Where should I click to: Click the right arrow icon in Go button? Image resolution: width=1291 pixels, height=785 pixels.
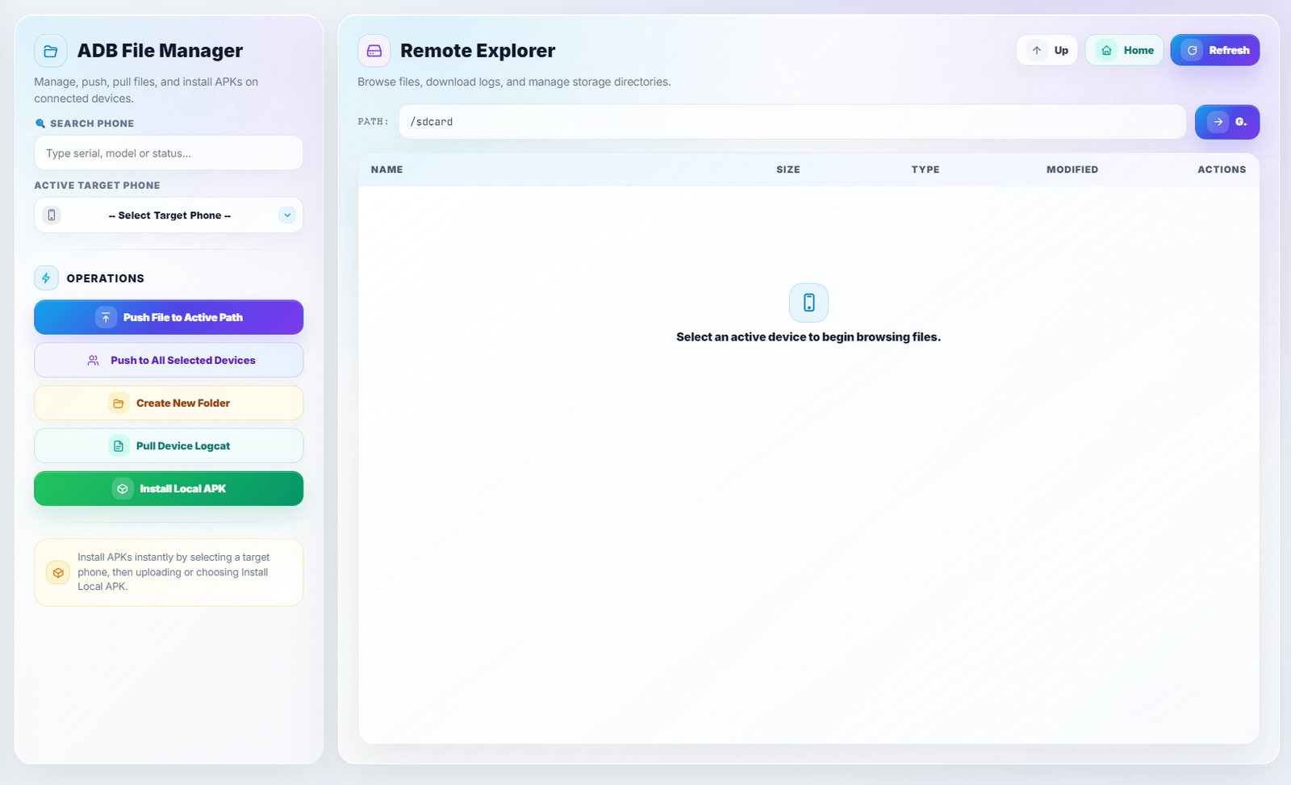point(1218,122)
